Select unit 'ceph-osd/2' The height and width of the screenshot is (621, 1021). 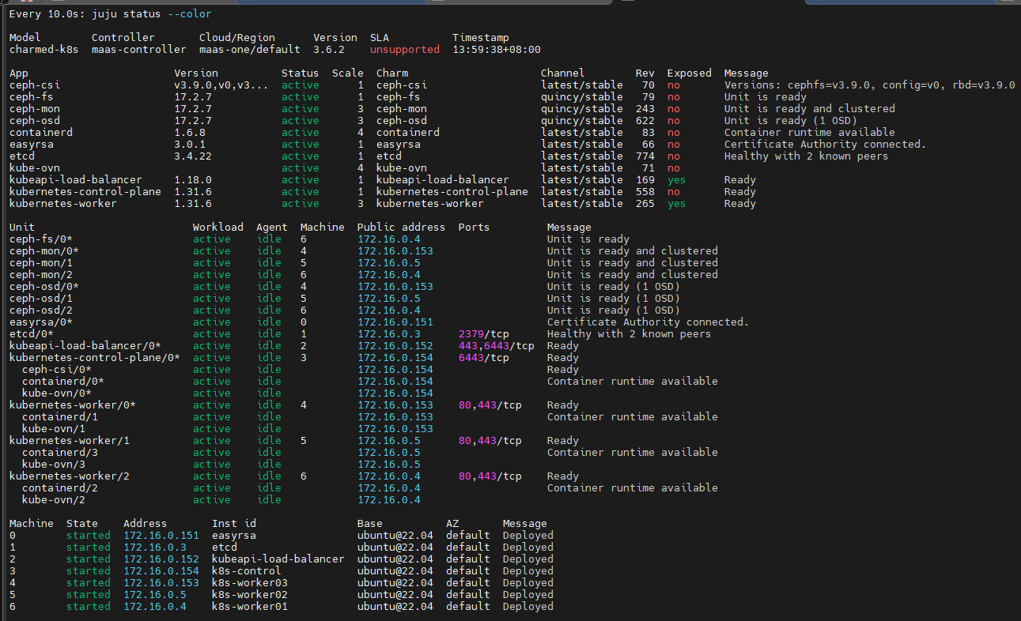click(x=40, y=310)
